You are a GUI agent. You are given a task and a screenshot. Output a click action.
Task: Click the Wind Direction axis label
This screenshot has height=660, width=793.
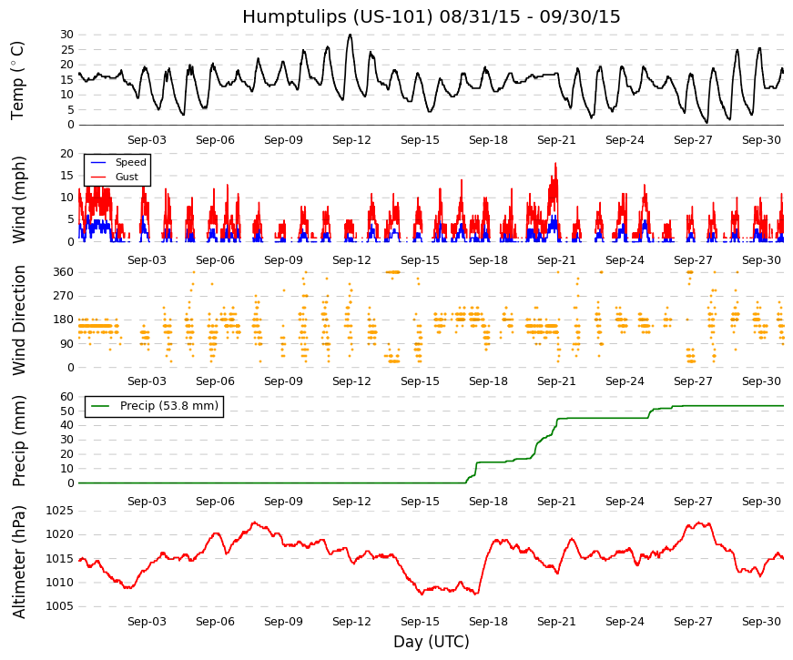18,320
